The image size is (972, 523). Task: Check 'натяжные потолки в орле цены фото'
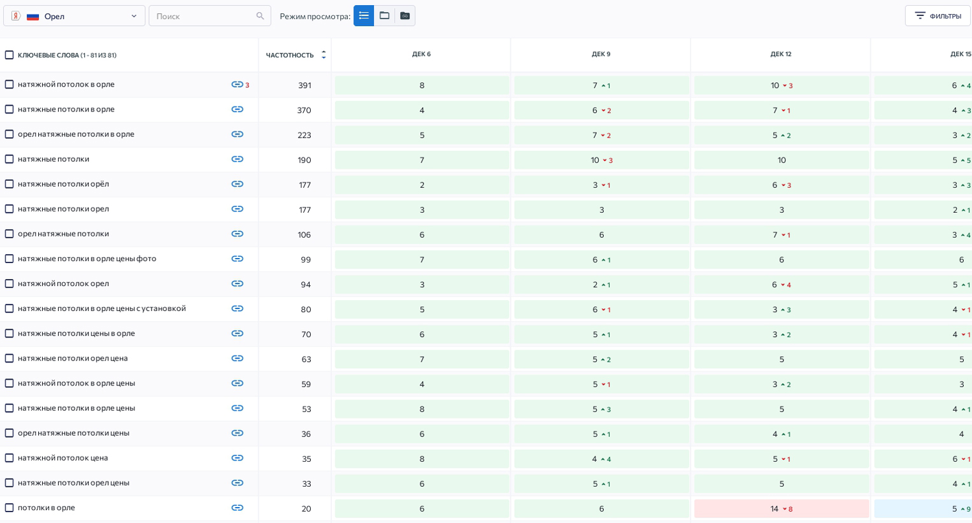[9, 258]
